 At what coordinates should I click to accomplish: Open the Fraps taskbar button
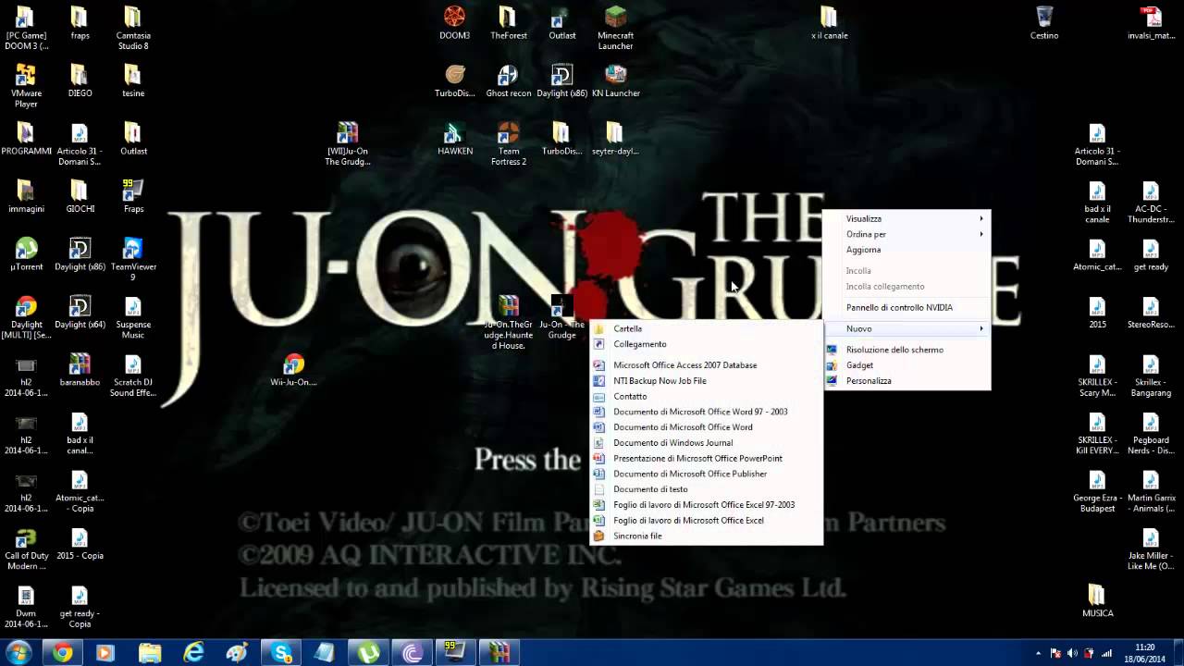click(455, 652)
